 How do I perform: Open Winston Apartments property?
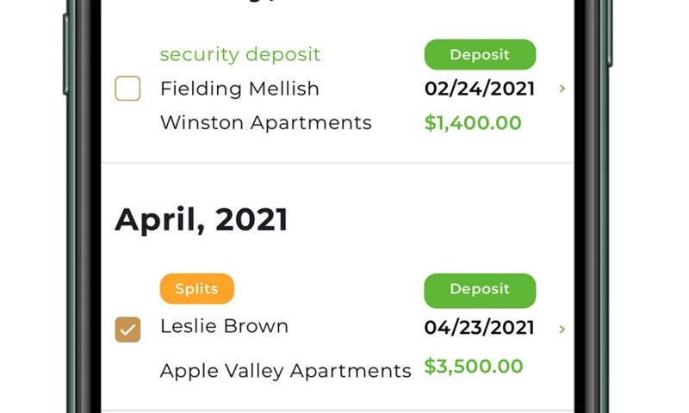265,123
